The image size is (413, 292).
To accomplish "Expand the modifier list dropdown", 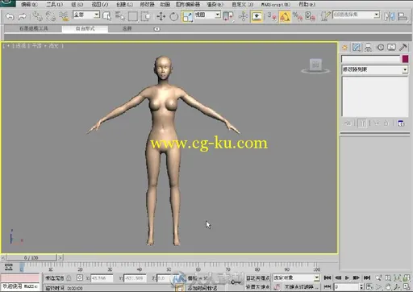I will pyautogui.click(x=375, y=70).
